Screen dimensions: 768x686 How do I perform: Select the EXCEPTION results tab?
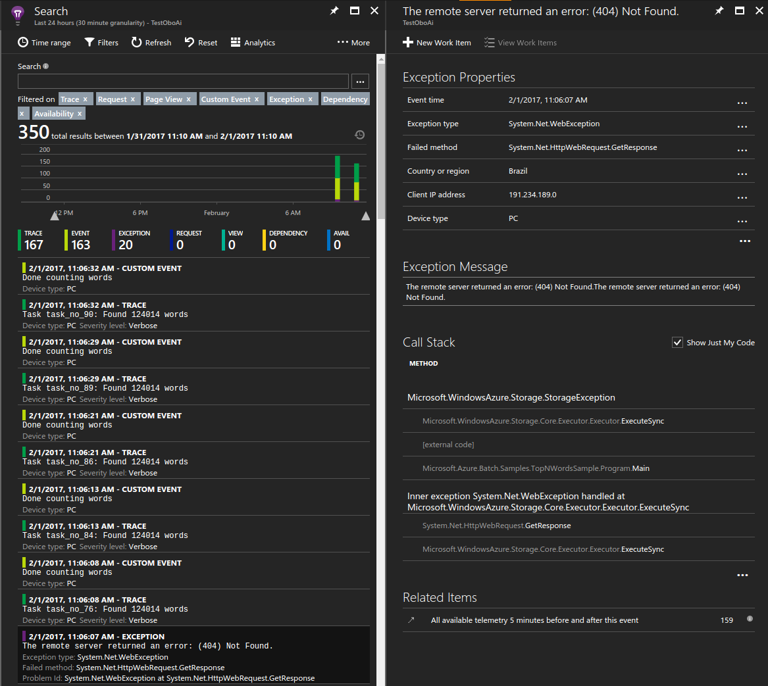[x=134, y=240]
